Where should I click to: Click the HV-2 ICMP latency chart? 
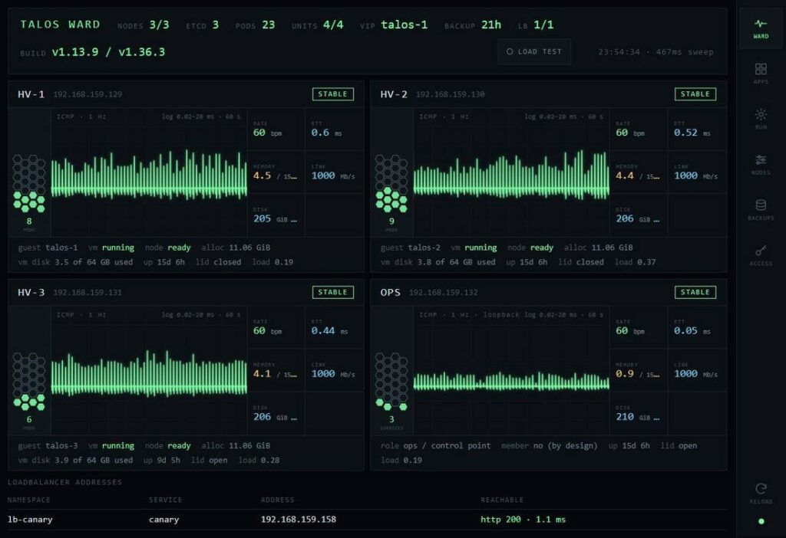pyautogui.click(x=511, y=172)
